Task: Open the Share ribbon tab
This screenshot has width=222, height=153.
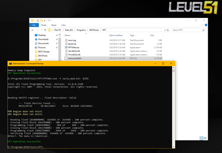Action: pyautogui.click(x=54, y=25)
